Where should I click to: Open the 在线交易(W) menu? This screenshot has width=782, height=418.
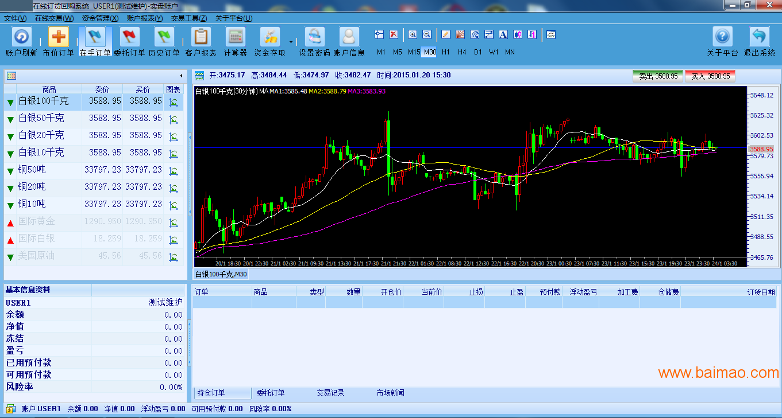pyautogui.click(x=54, y=18)
